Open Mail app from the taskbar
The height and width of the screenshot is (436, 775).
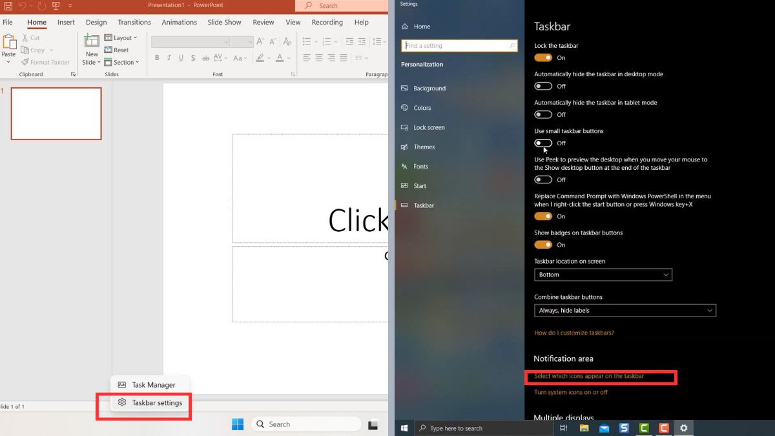coord(604,428)
